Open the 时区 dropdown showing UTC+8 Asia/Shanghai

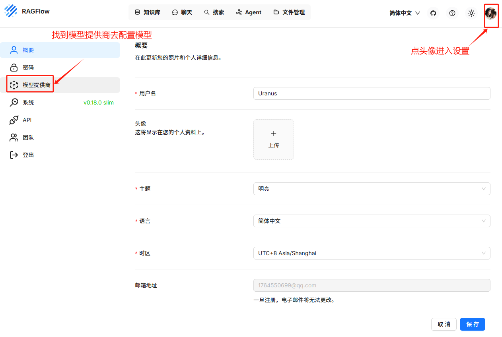[x=372, y=253]
